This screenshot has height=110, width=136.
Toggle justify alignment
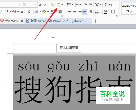click(85, 12)
